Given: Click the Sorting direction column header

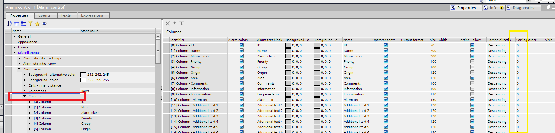Looking at the screenshot, I should 501,40.
